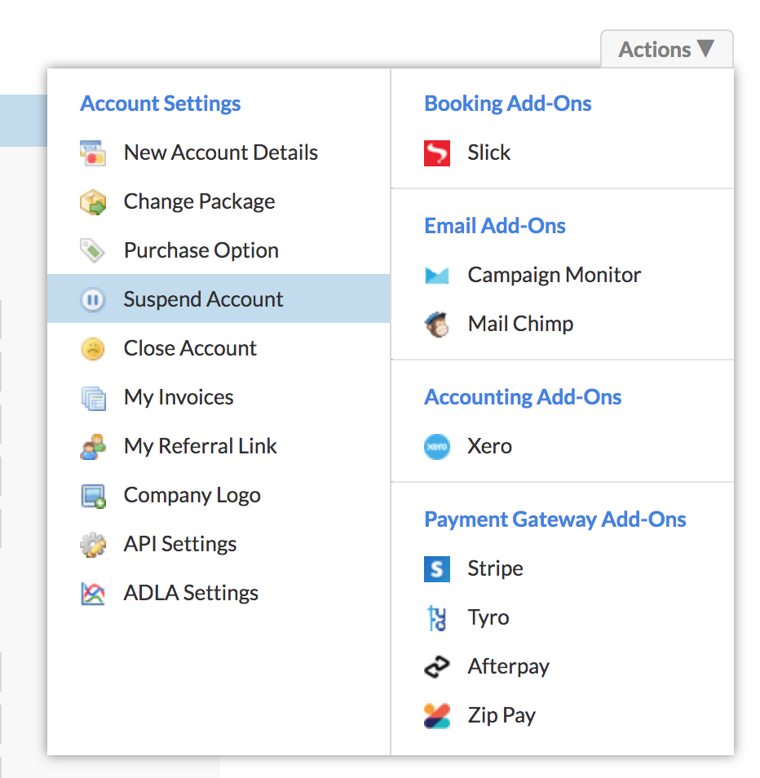
Task: Click the Tyro logo icon
Action: point(437,618)
